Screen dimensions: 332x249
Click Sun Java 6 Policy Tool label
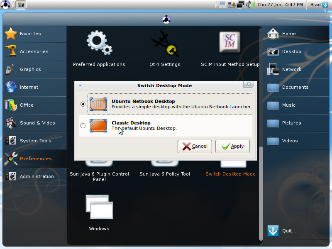point(165,174)
